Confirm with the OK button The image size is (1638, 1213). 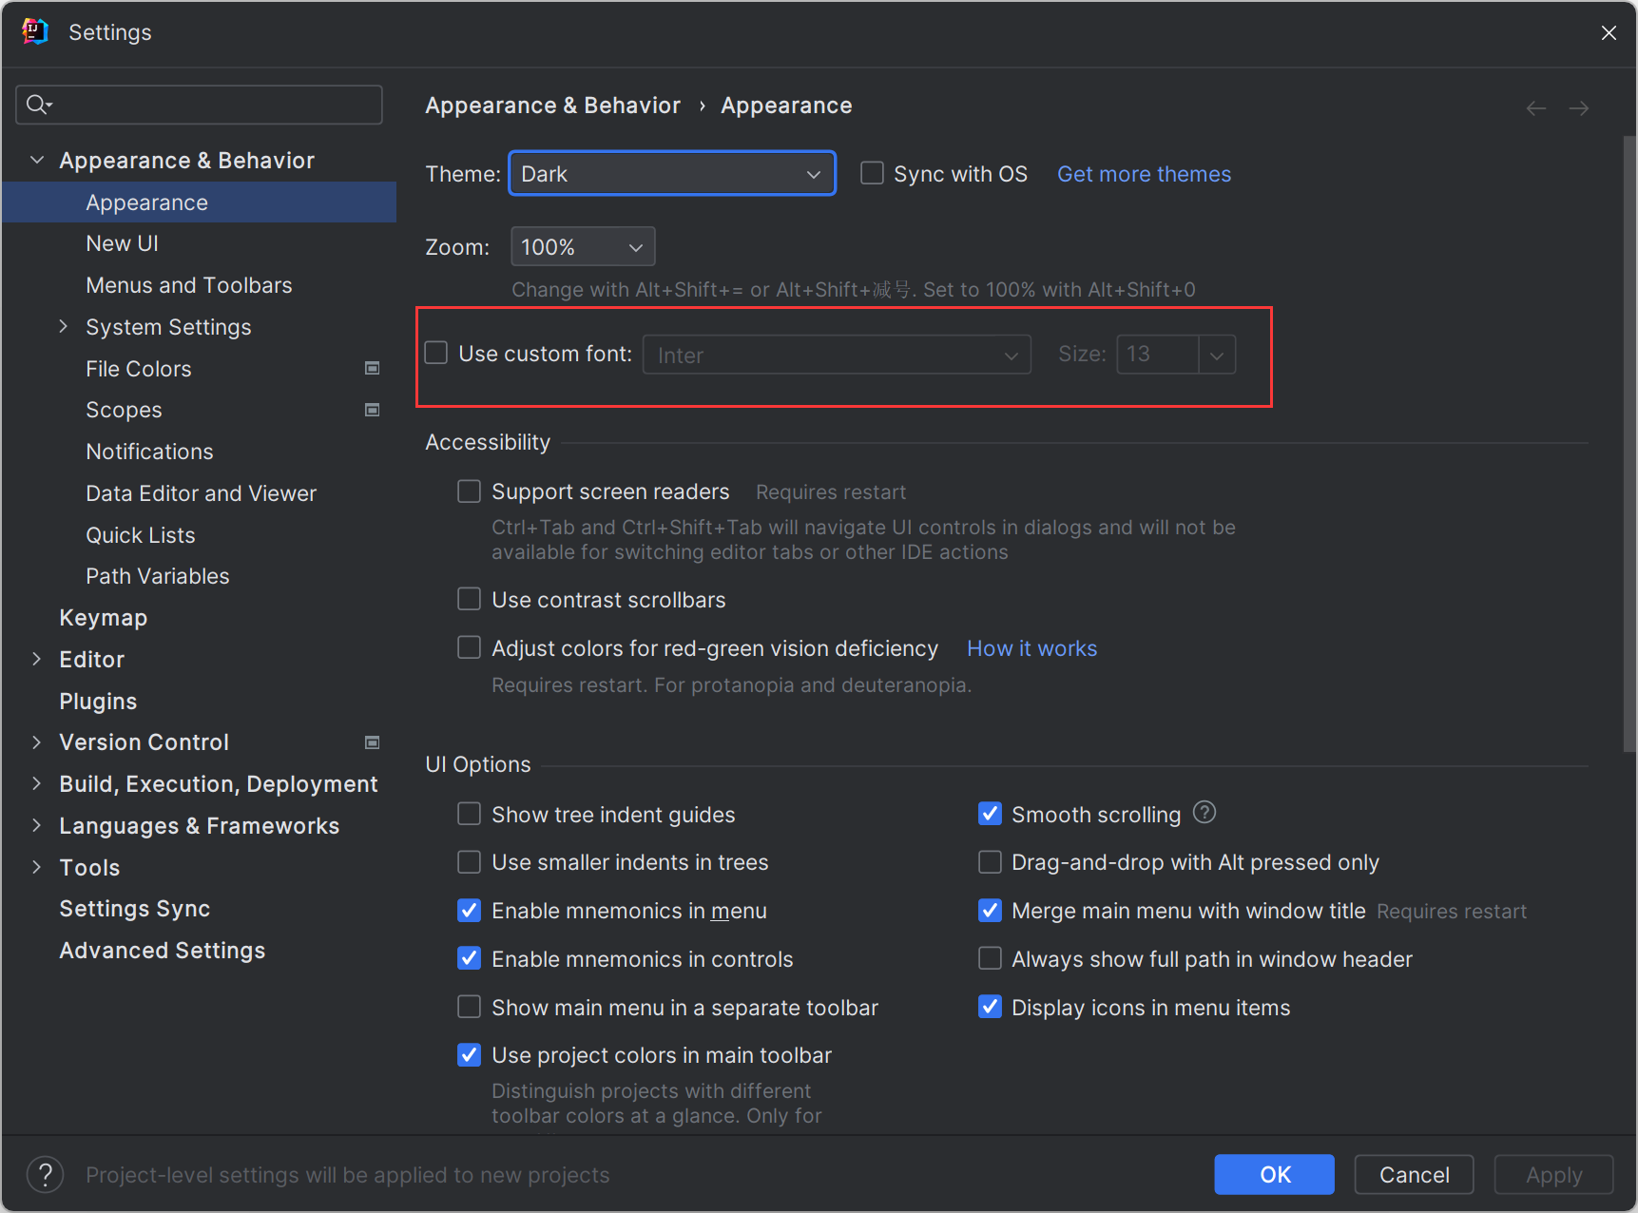coord(1274,1174)
